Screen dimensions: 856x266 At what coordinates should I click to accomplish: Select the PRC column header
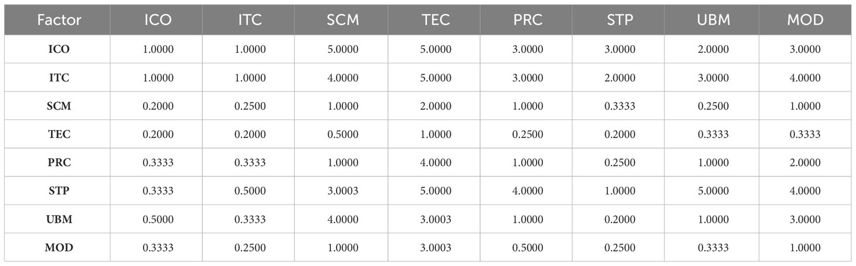[x=528, y=20]
